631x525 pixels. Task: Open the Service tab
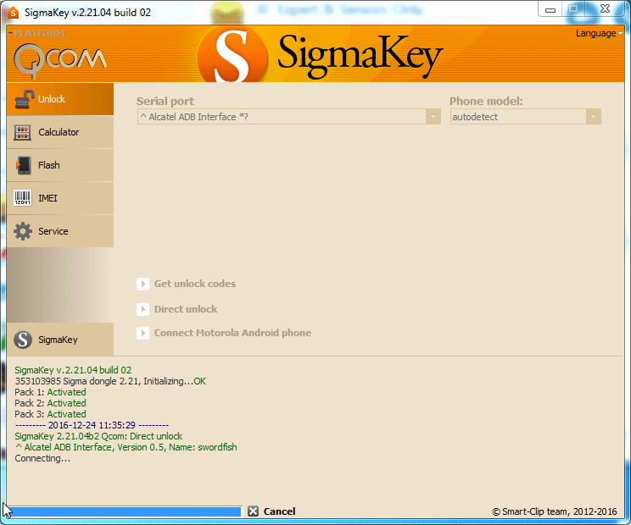60,231
